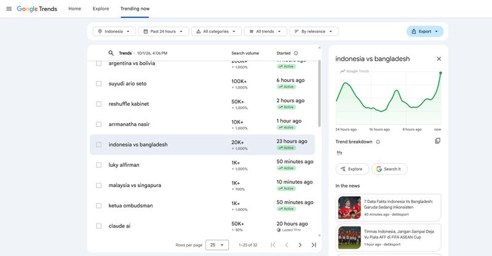The width and height of the screenshot is (492, 256).
Task: Open the reshuffle kabinet trend row
Action: 202,104
